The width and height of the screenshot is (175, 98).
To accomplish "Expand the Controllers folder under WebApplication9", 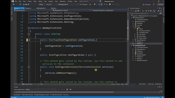I will click(x=133, y=53).
